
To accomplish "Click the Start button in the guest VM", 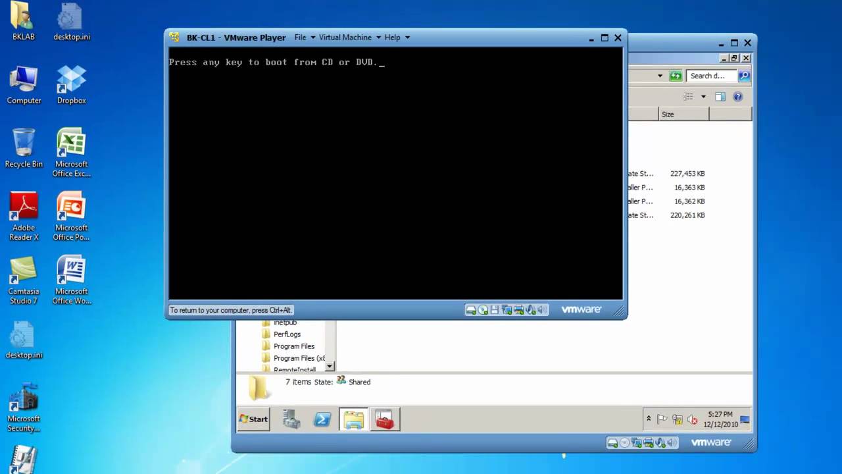I will (254, 419).
